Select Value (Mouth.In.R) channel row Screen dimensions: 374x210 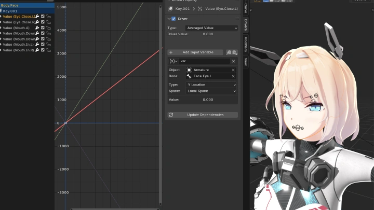pyautogui.click(x=27, y=50)
